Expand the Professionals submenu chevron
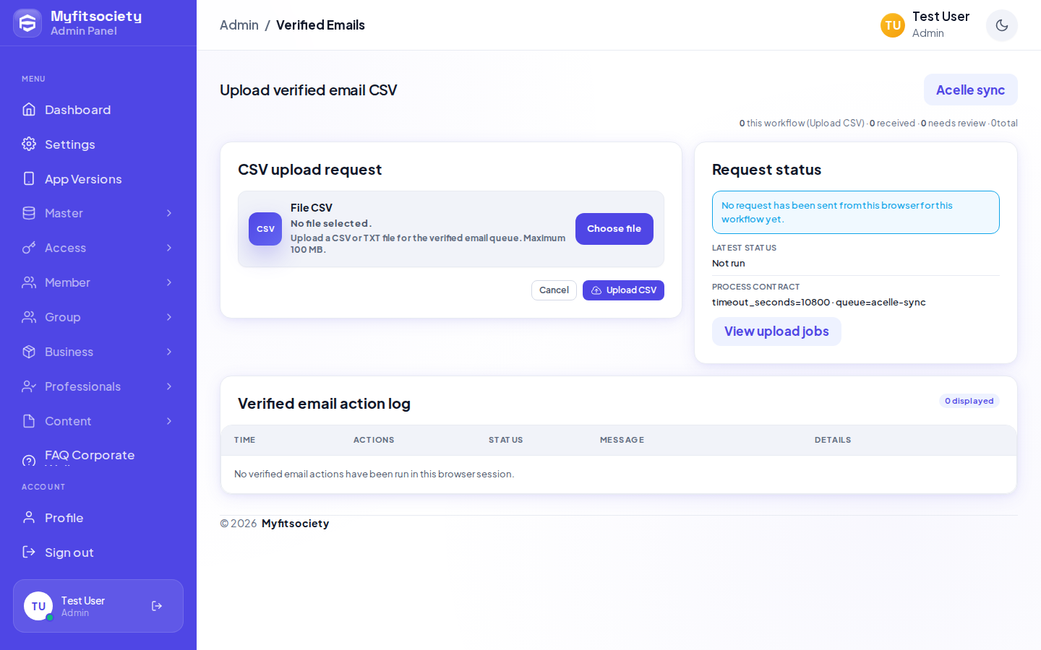The height and width of the screenshot is (650, 1041). [x=169, y=386]
